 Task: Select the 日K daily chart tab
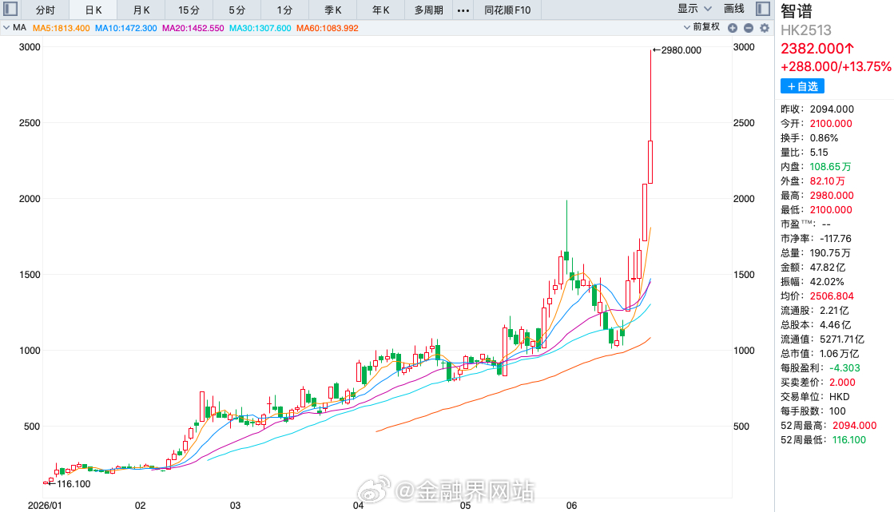pyautogui.click(x=93, y=10)
